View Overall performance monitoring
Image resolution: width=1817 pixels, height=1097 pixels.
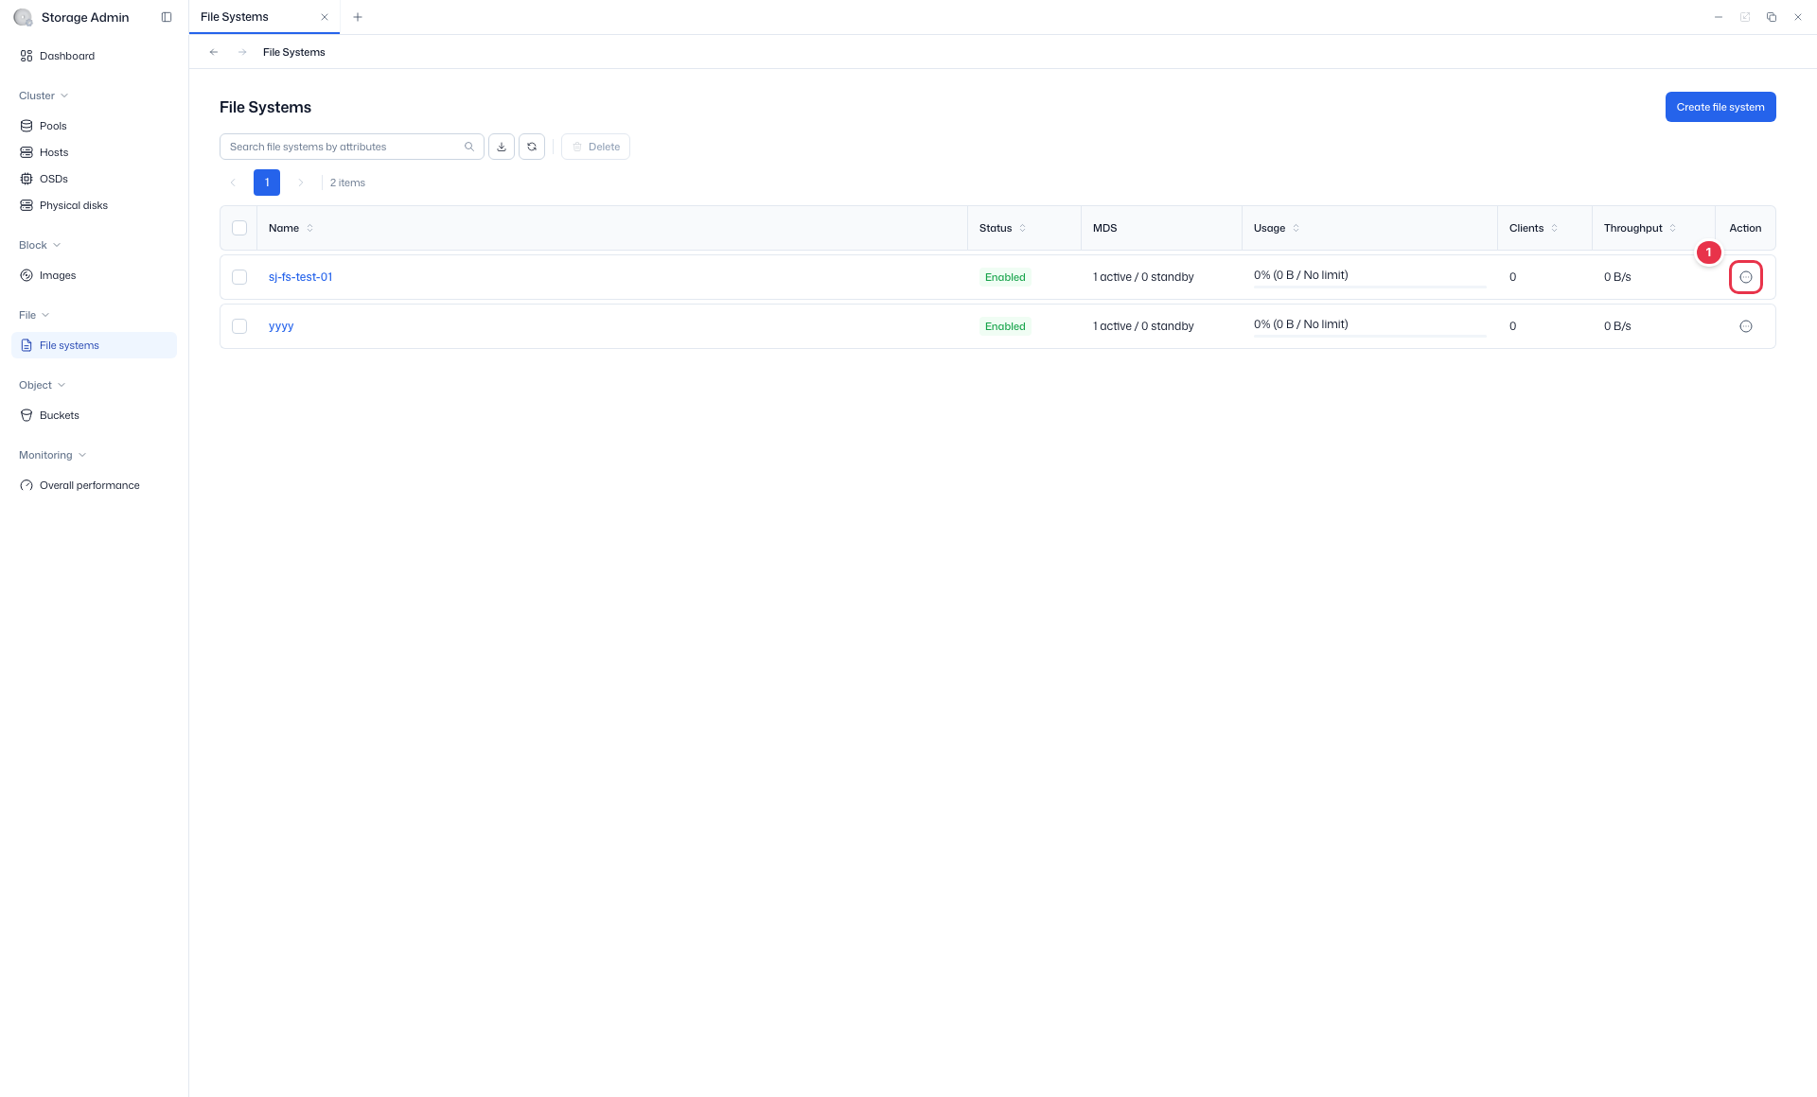pyautogui.click(x=80, y=485)
